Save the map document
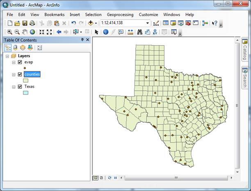 [x=25, y=23]
